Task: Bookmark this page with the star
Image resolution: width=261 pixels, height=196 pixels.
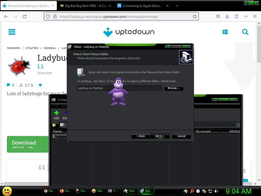Action: pyautogui.click(x=194, y=17)
